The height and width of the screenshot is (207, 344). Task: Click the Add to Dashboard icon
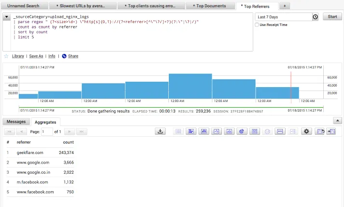click(x=331, y=131)
